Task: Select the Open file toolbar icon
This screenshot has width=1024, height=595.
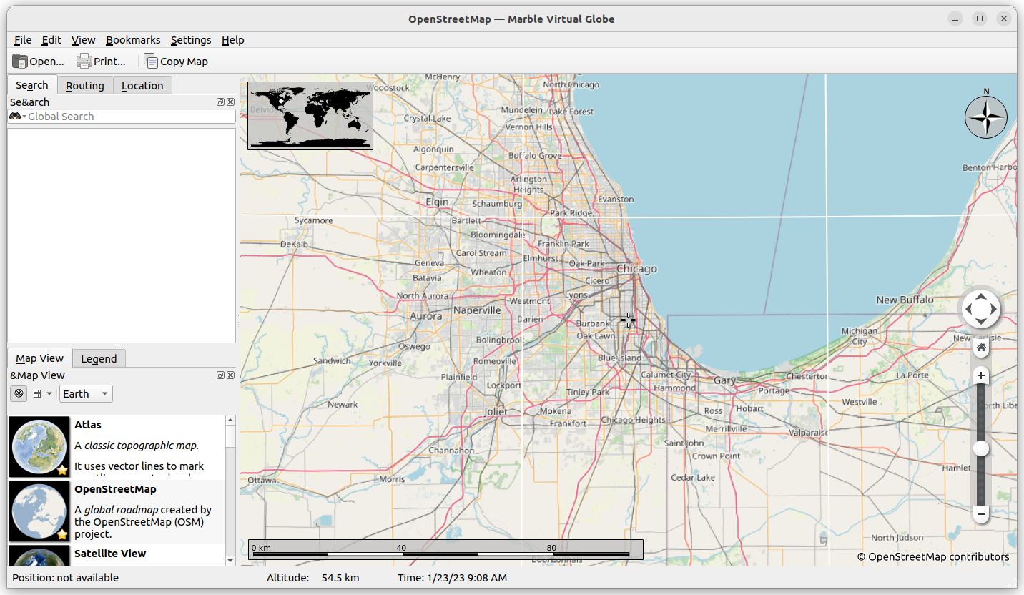Action: (20, 61)
